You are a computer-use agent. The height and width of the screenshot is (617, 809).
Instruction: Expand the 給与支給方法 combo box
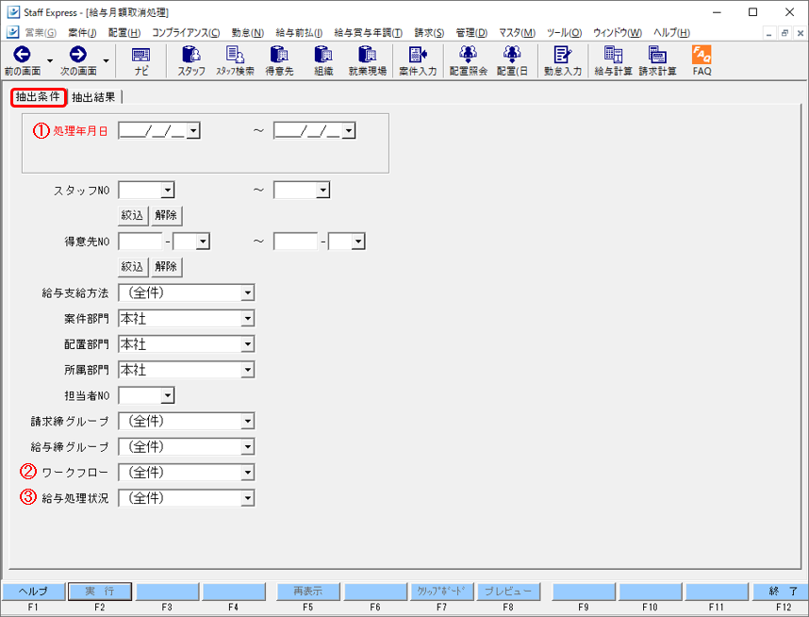coord(248,293)
